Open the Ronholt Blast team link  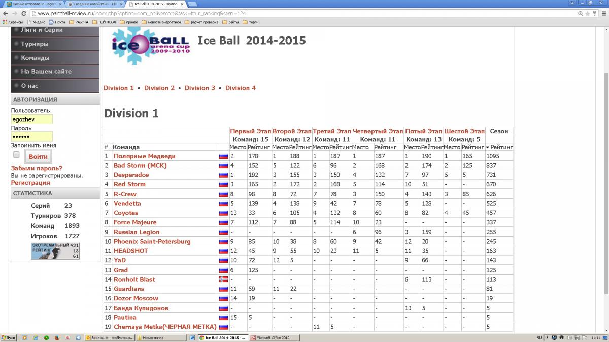click(x=134, y=279)
